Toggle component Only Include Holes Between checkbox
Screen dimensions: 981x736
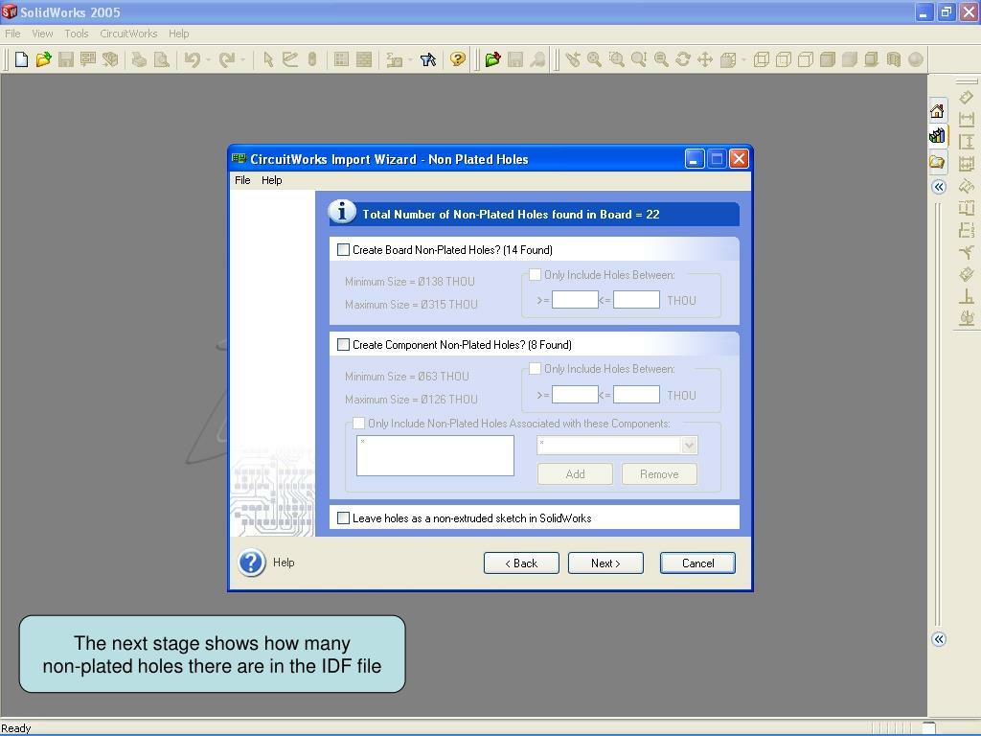[x=535, y=369]
